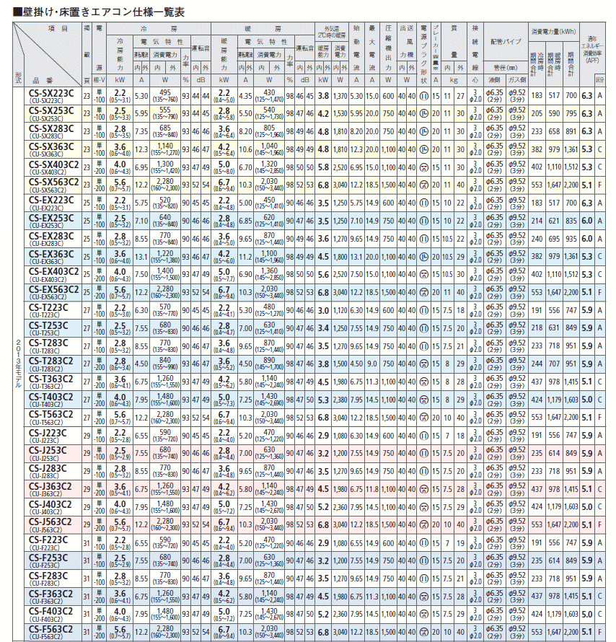Click outdoor unit number (CU-SX253C)
This screenshot has width=616, height=642.
(x=46, y=119)
